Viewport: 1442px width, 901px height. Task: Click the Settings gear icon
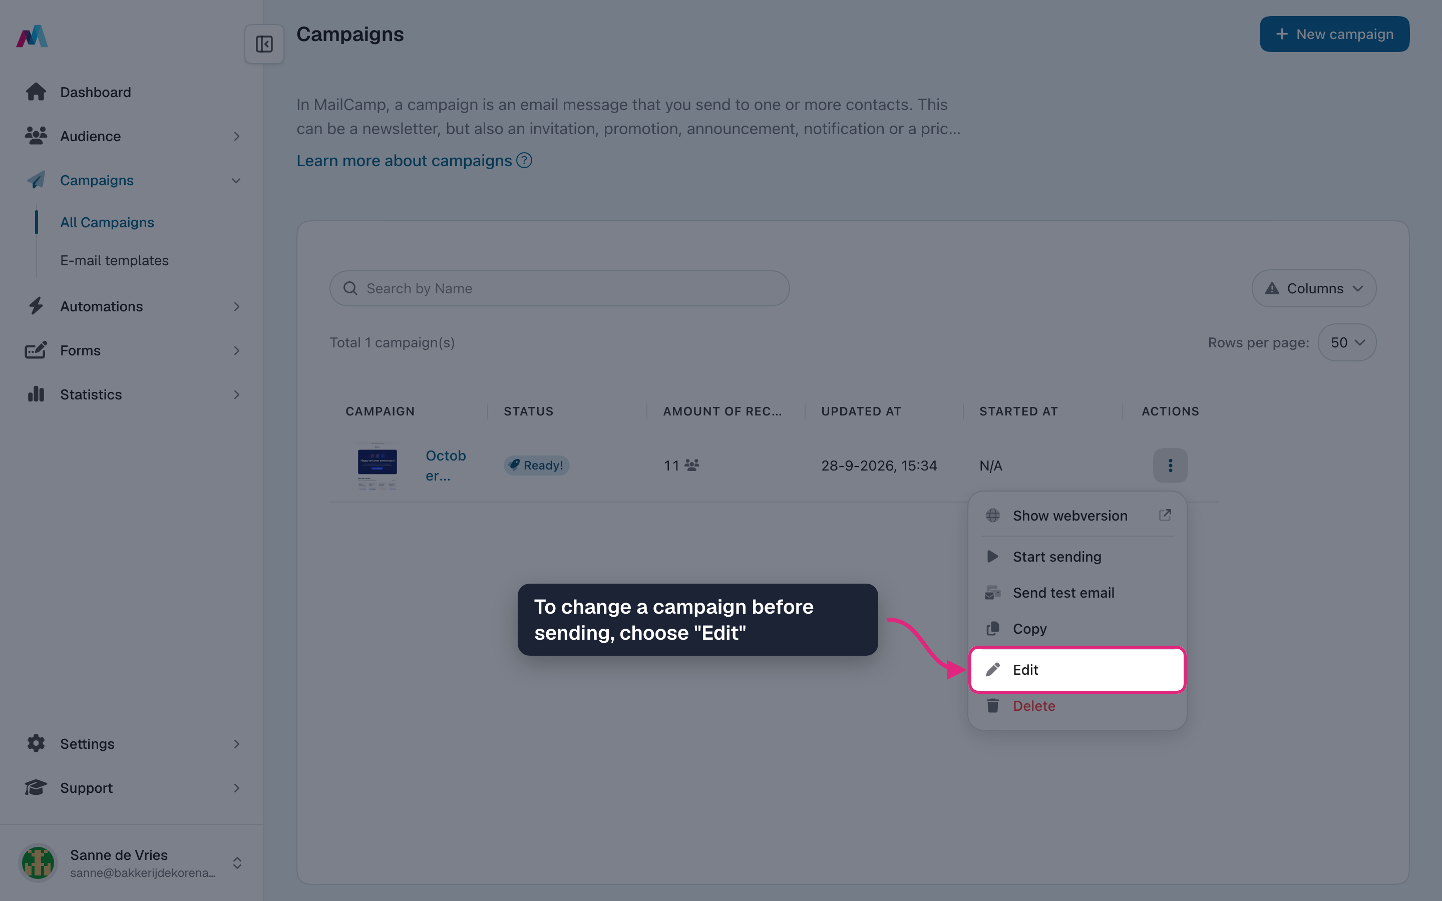click(36, 743)
